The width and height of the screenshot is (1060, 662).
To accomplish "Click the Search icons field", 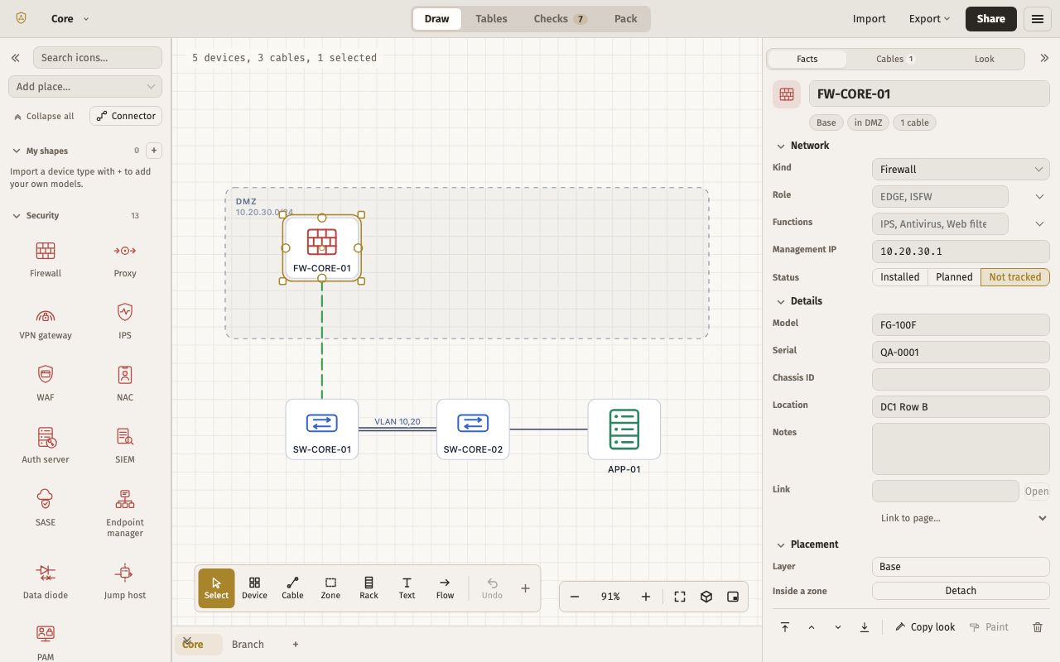I will pyautogui.click(x=98, y=58).
